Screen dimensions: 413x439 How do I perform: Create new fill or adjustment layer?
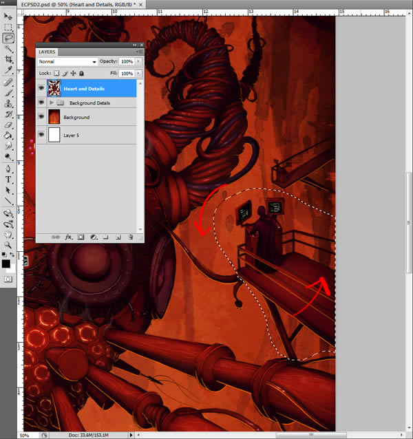(94, 237)
